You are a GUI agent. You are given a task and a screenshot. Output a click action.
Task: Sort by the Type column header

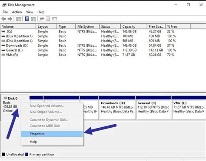[x=66, y=26]
